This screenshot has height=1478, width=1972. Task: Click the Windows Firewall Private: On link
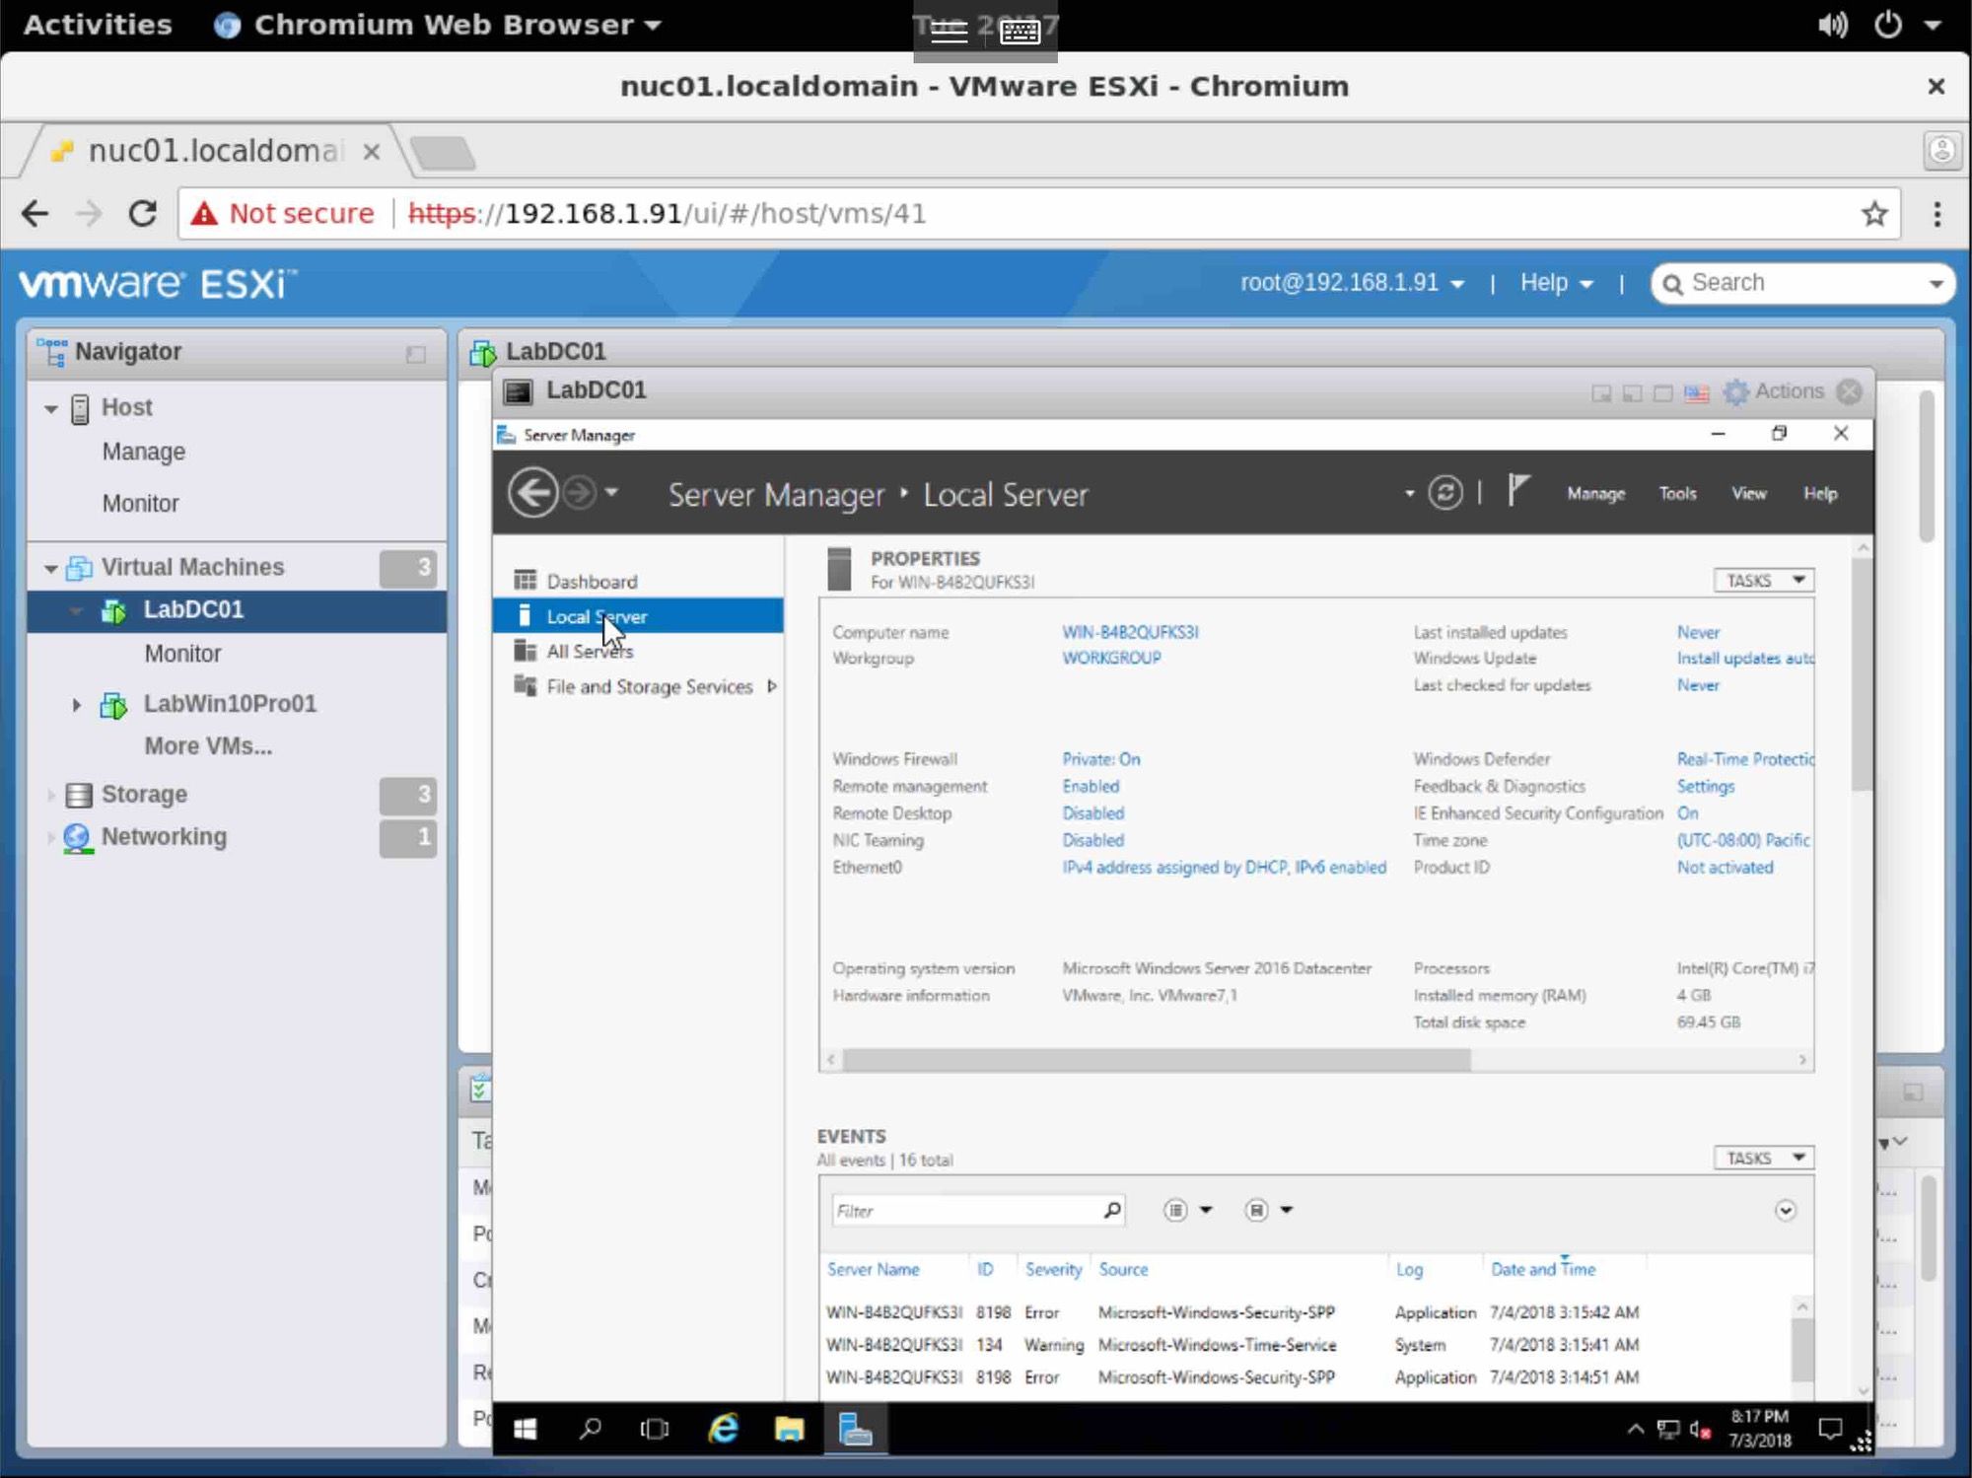(1100, 759)
